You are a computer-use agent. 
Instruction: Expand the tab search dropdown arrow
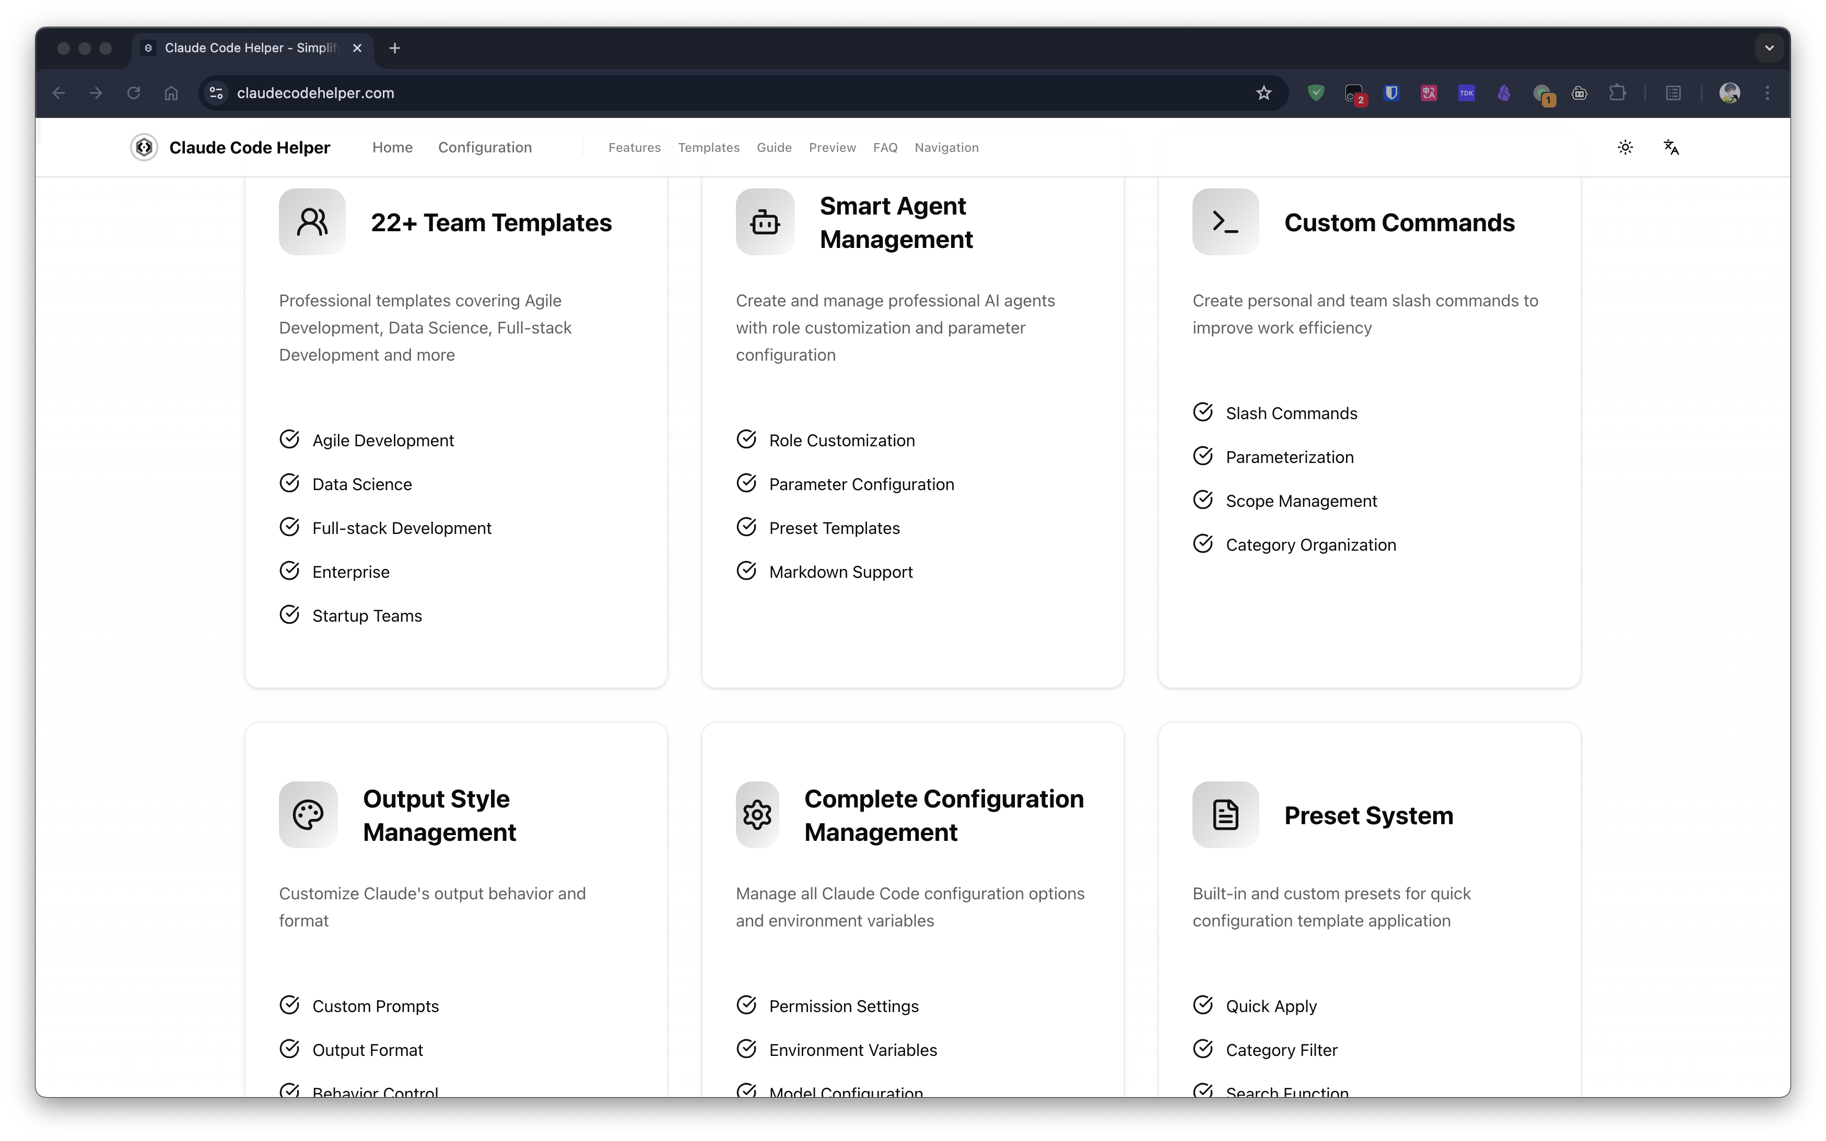pos(1769,47)
